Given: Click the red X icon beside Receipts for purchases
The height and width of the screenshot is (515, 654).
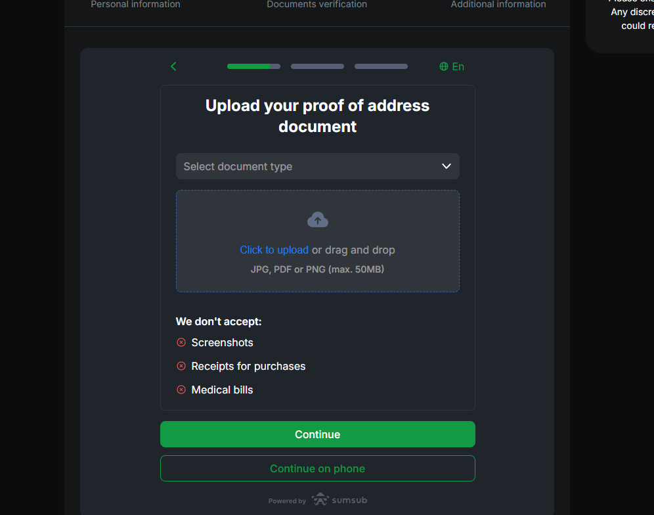Looking at the screenshot, I should pos(181,366).
